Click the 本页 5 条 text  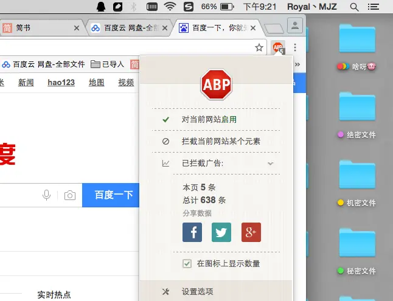(x=199, y=187)
